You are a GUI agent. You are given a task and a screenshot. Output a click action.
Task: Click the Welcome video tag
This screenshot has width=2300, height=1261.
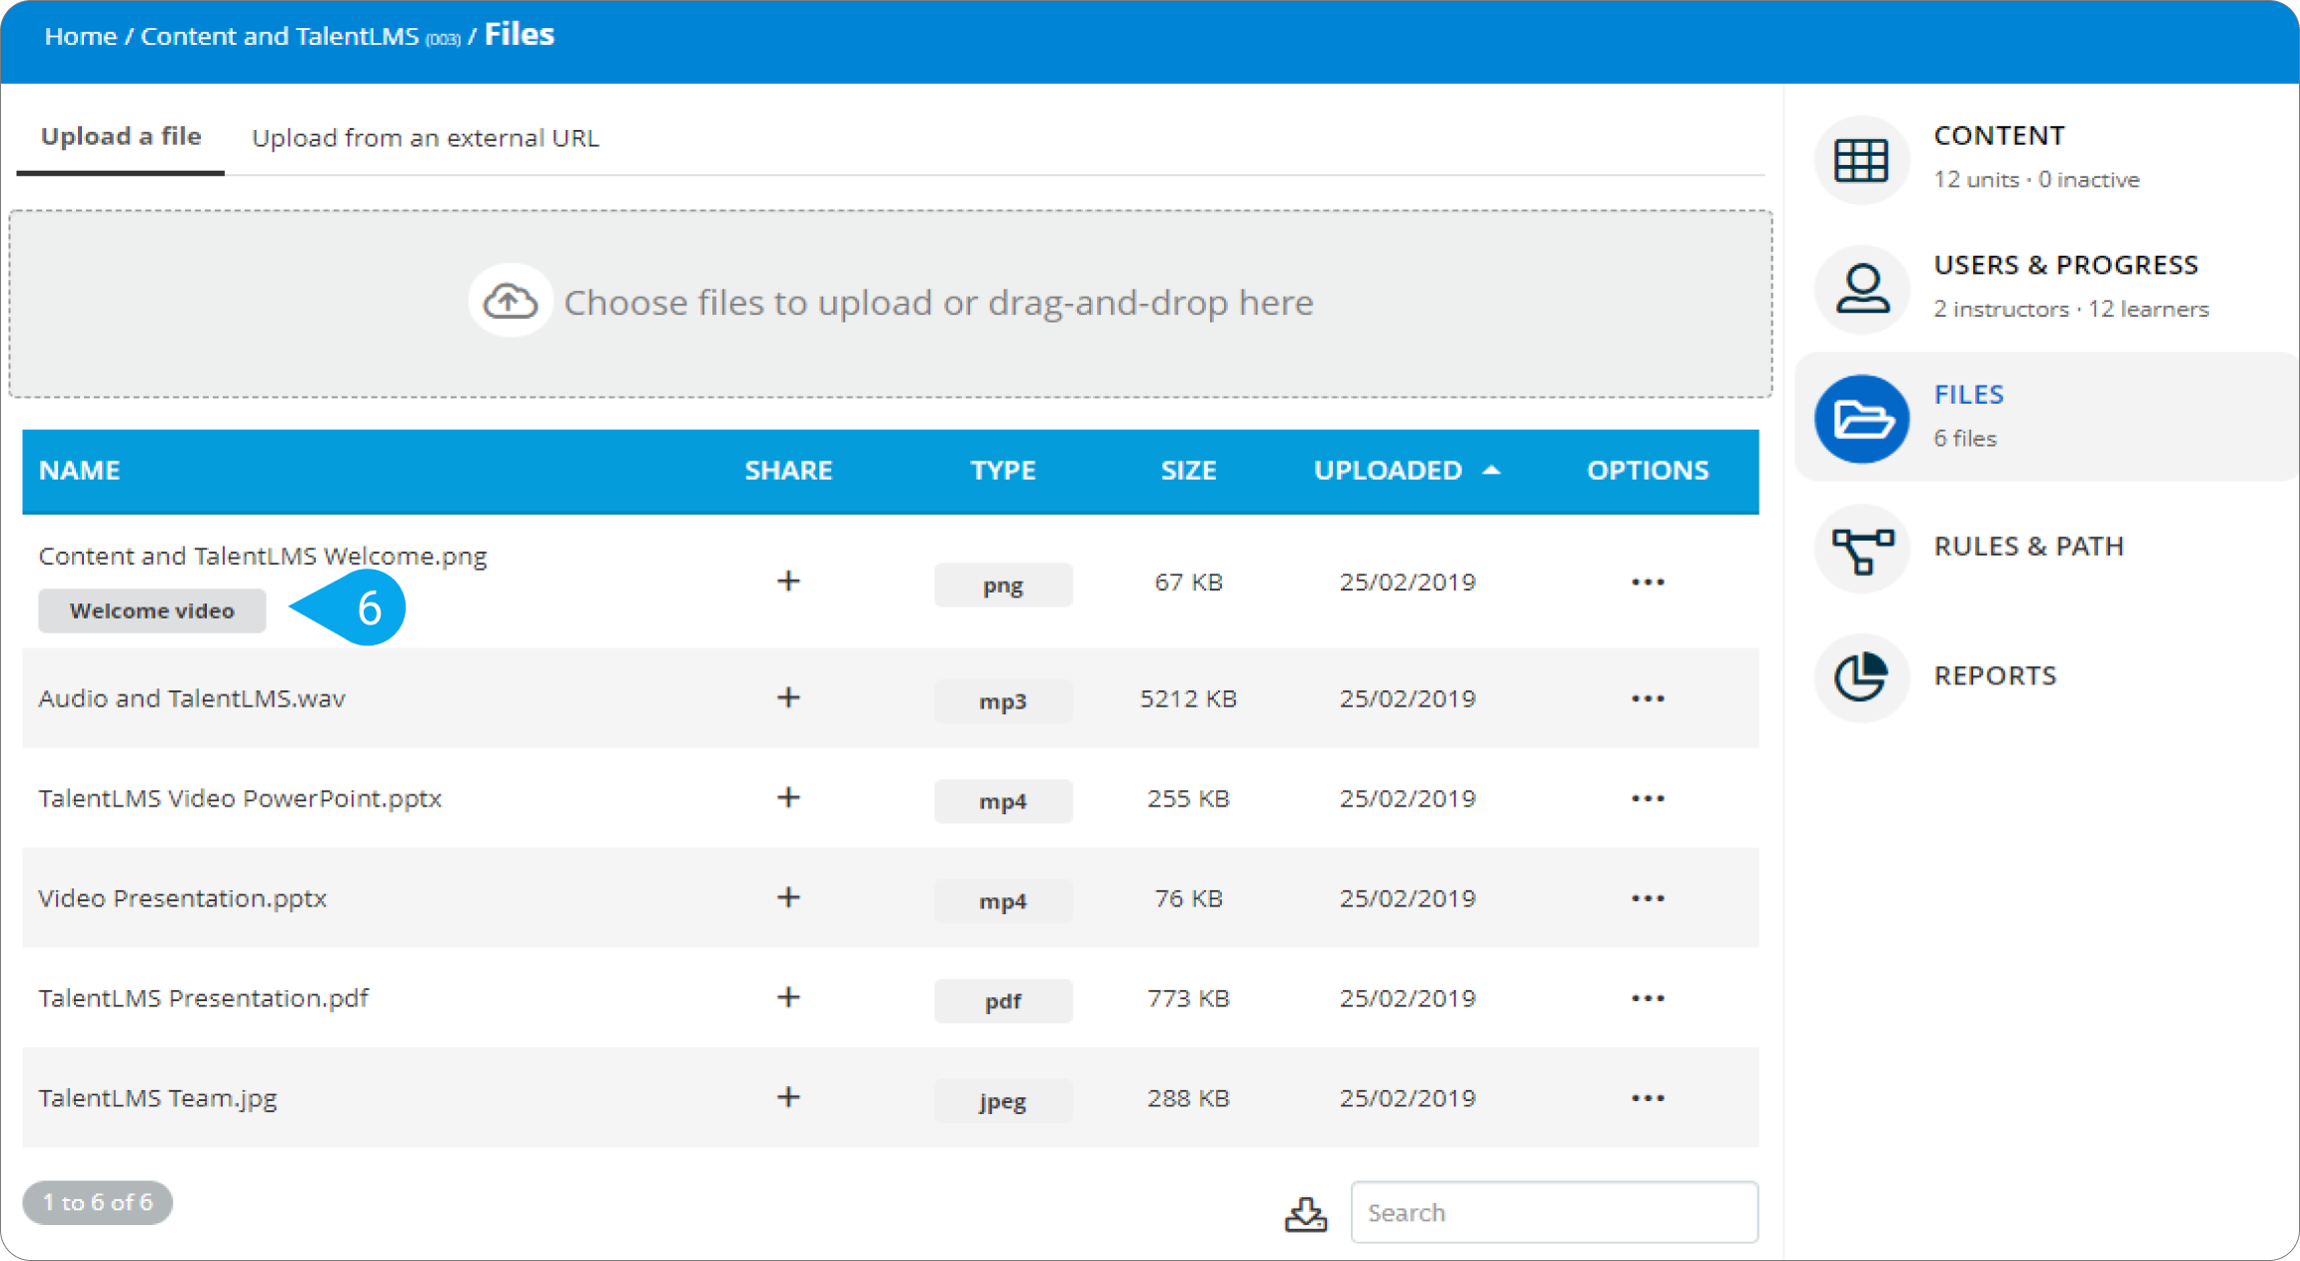click(x=152, y=611)
